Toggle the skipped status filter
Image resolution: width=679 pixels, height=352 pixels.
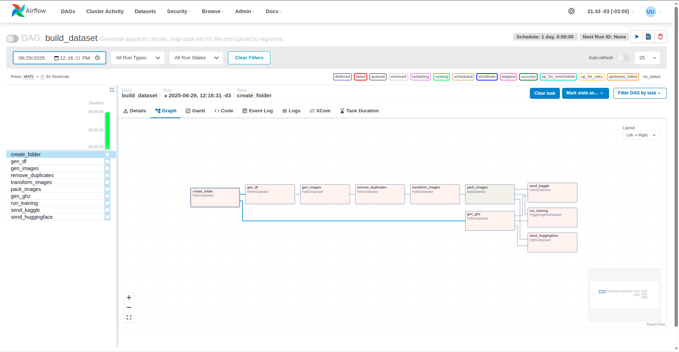point(508,76)
